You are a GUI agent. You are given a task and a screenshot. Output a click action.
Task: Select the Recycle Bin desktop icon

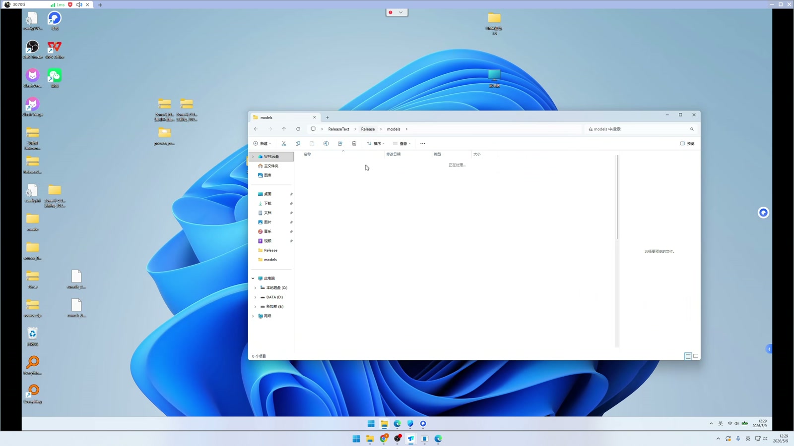(32, 337)
